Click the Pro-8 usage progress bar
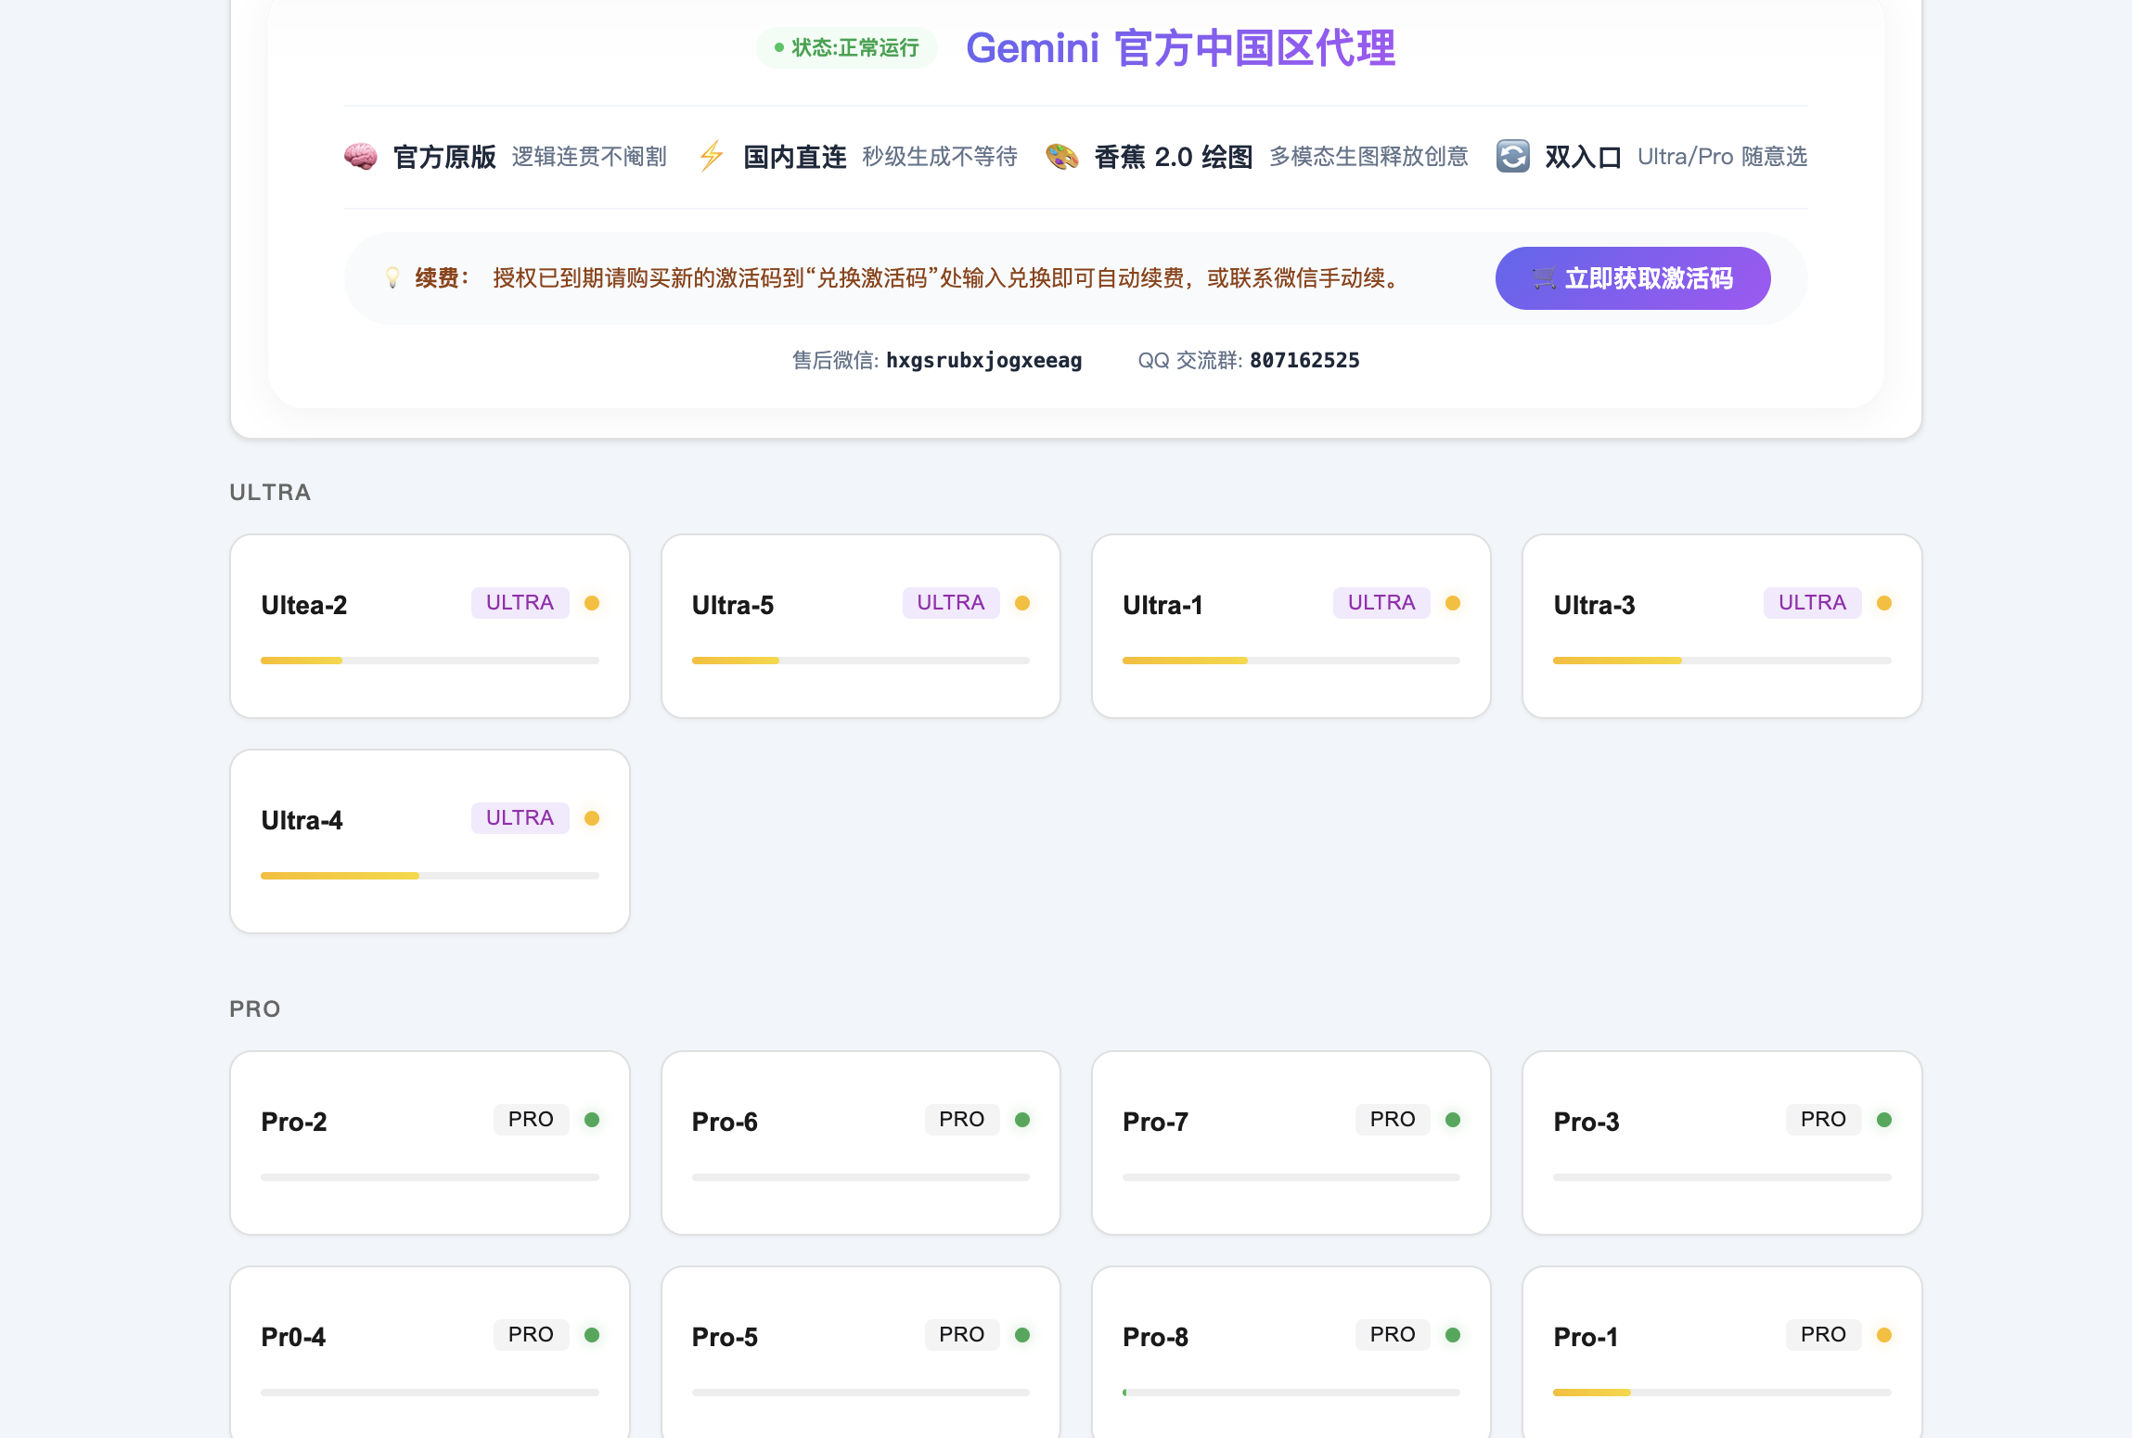This screenshot has height=1438, width=2132. 1291,1393
